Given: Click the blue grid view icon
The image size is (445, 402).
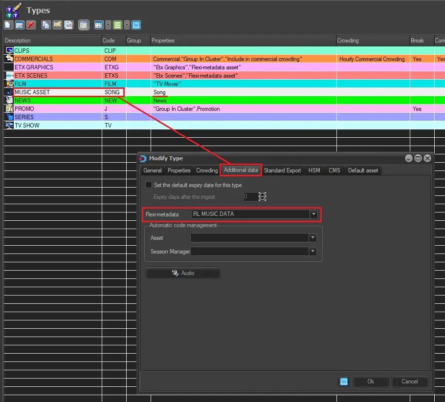Looking at the screenshot, I should (x=98, y=25).
